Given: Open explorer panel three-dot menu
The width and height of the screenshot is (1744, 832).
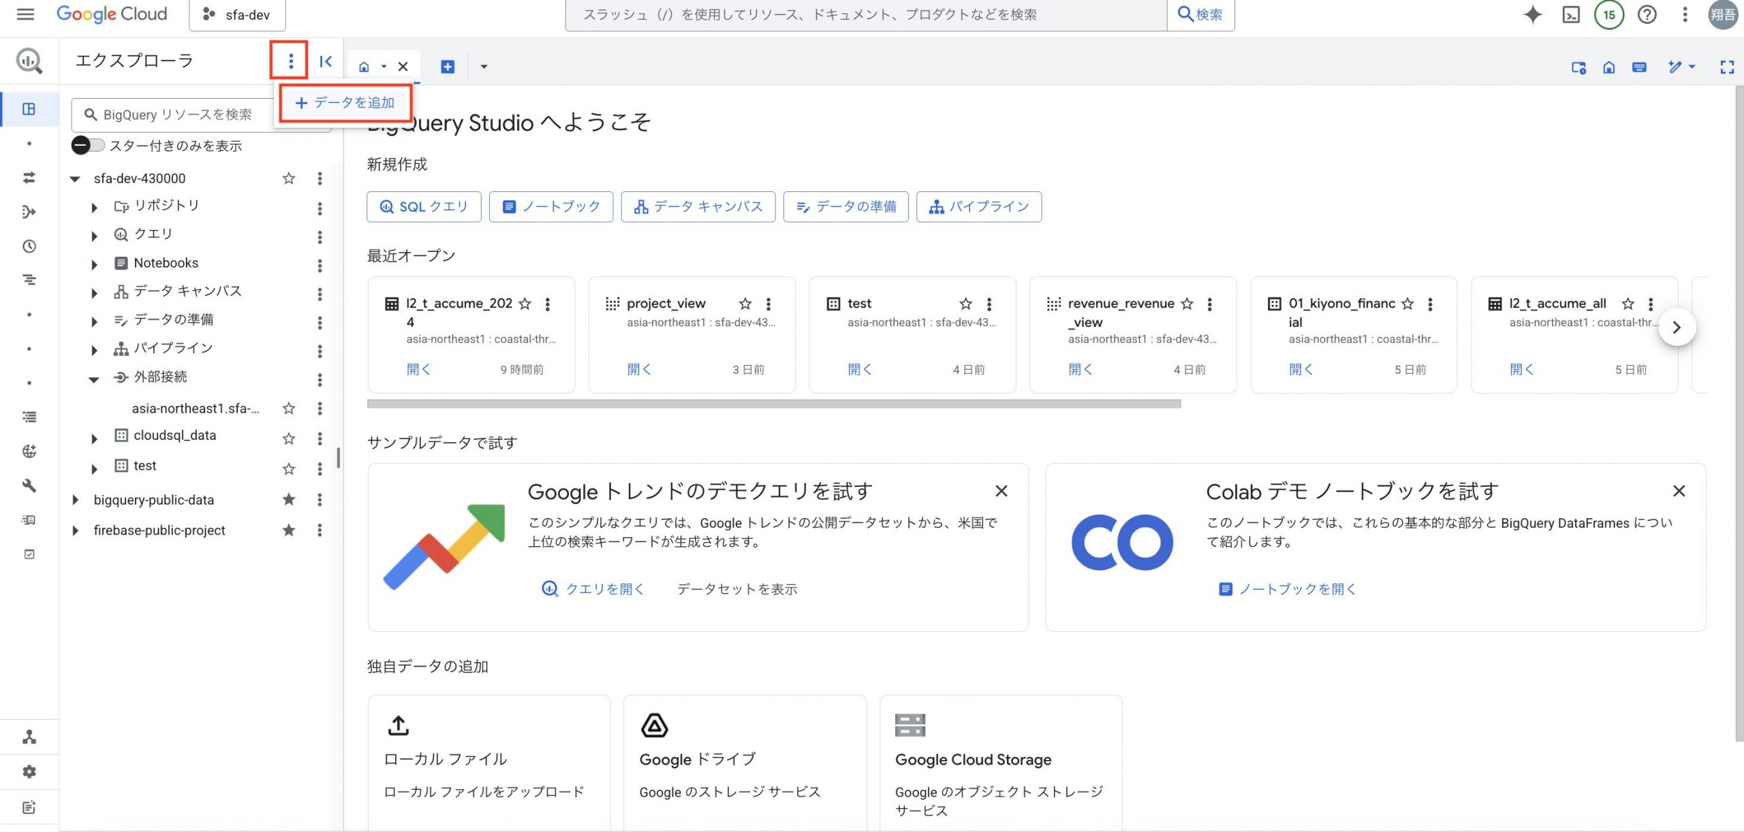Looking at the screenshot, I should 291,61.
